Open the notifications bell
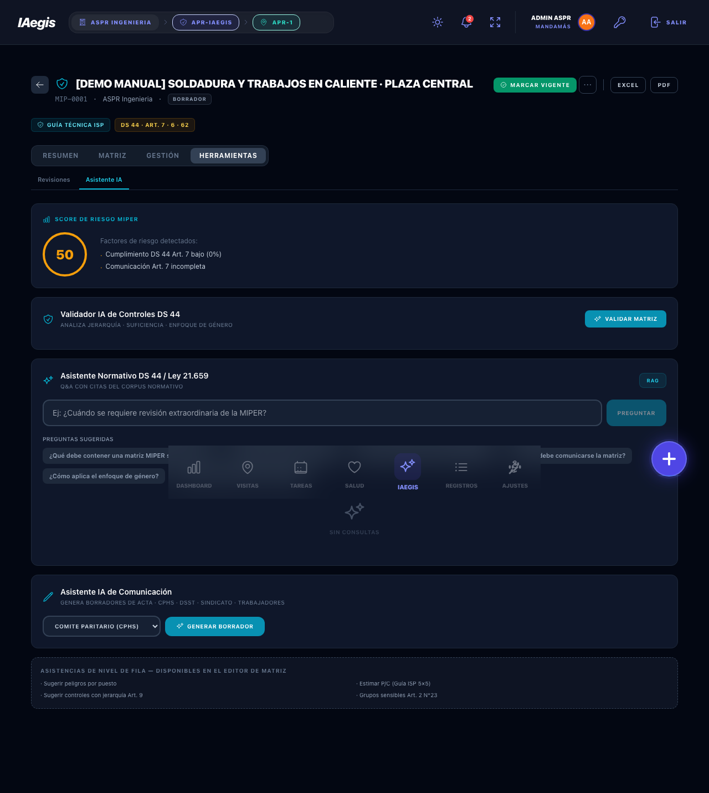The image size is (709, 793). coord(466,22)
